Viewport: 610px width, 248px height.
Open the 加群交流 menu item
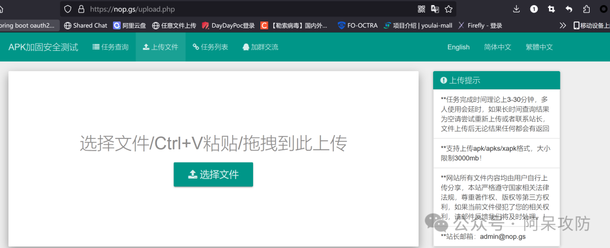tap(260, 47)
